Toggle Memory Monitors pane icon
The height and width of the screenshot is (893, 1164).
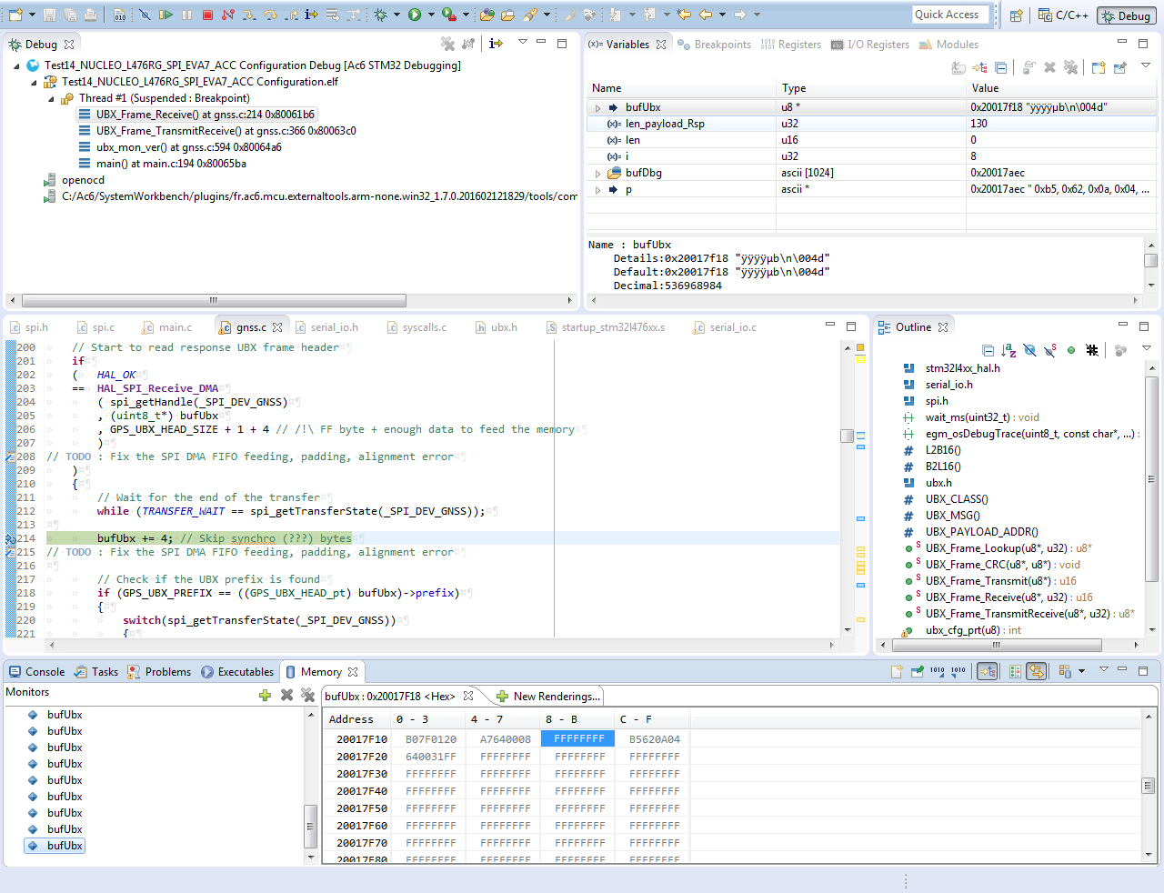[988, 672]
